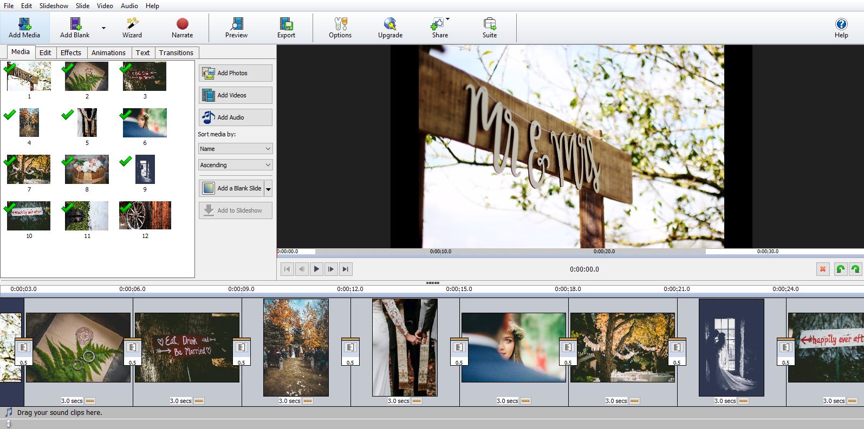Click the transition icon after Eat Drink slide

point(242,347)
